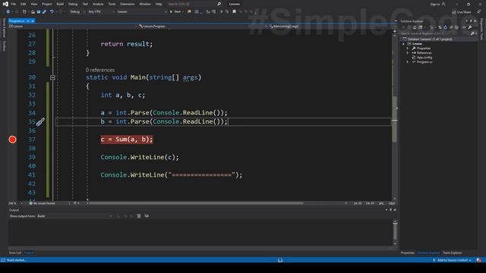Open the 'Show output from' Build dropdown
This screenshot has width=486, height=273.
pos(74,216)
